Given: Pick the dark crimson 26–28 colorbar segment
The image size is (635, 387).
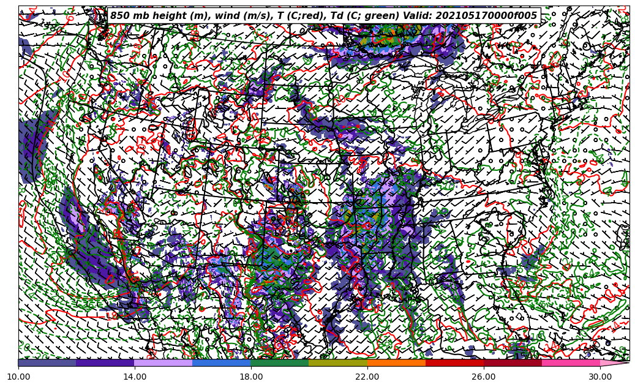Looking at the screenshot, I should (x=513, y=363).
